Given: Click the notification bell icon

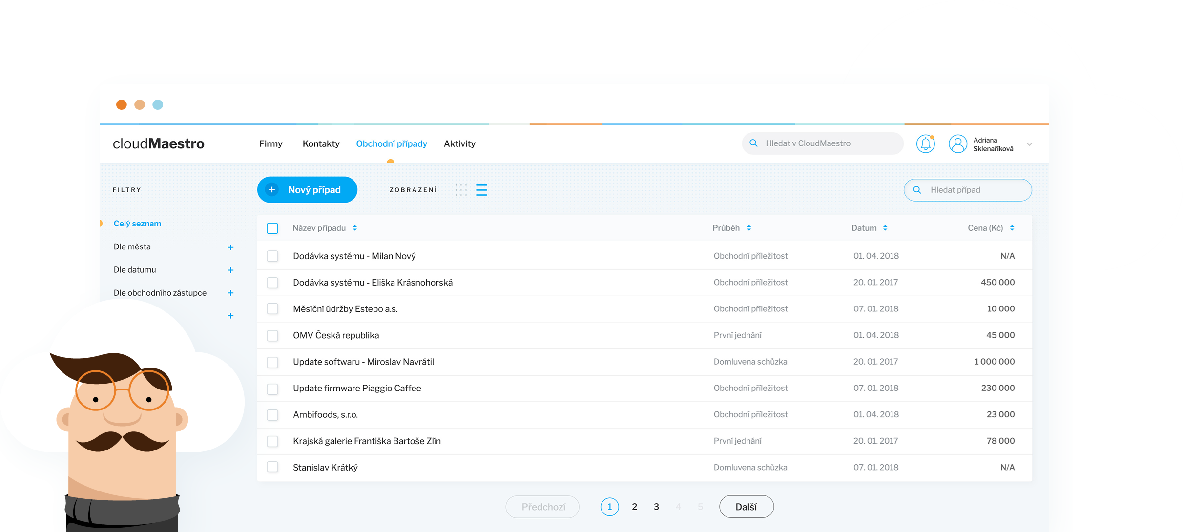Looking at the screenshot, I should click(925, 143).
